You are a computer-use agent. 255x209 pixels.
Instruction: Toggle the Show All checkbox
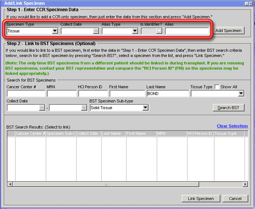click(x=217, y=87)
